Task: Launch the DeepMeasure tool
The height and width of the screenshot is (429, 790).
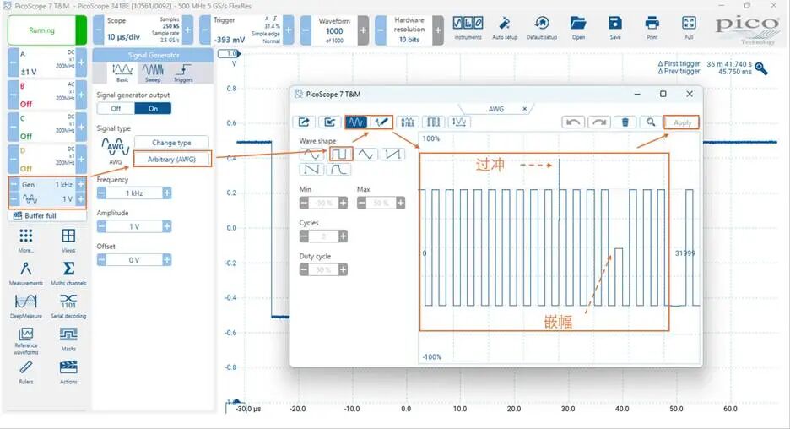Action: point(25,307)
